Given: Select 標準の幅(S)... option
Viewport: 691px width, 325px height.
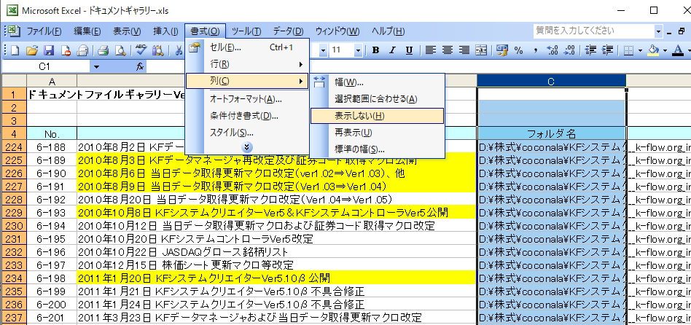Looking at the screenshot, I should point(378,149).
